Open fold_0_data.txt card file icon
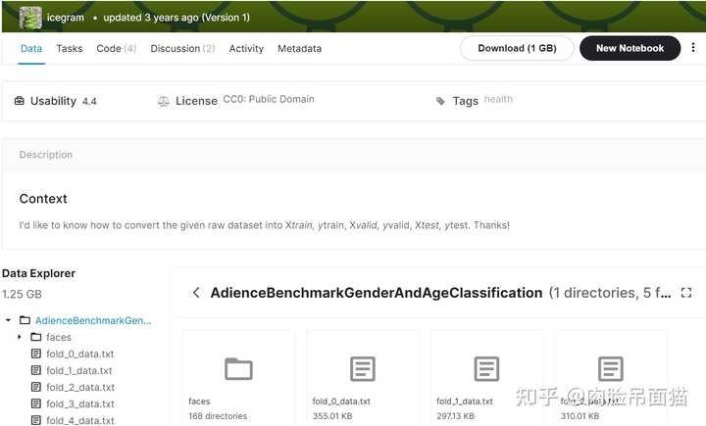 (363, 368)
